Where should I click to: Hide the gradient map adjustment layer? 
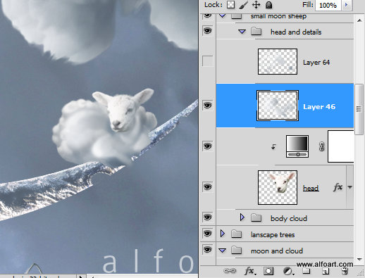(x=207, y=146)
